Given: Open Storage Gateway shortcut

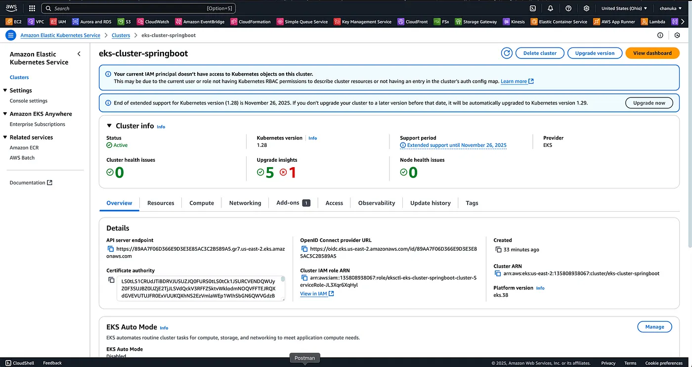Looking at the screenshot, I should (476, 22).
